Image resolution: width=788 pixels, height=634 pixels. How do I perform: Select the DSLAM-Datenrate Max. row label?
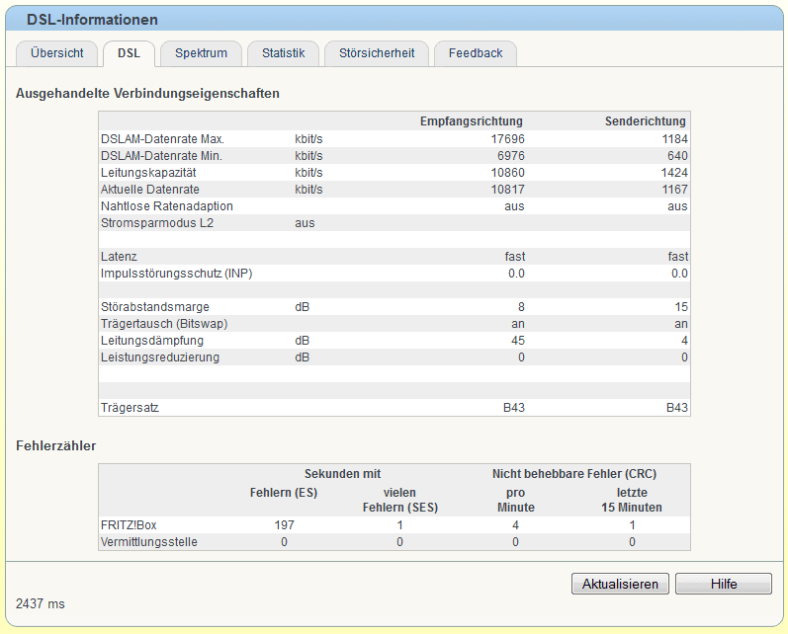tap(162, 139)
